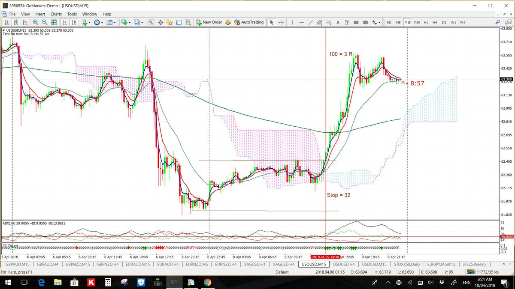Screen dimensions: 515x289
Task: Switch to EURNZD,H4 chart tab
Action: [x=227, y=264]
